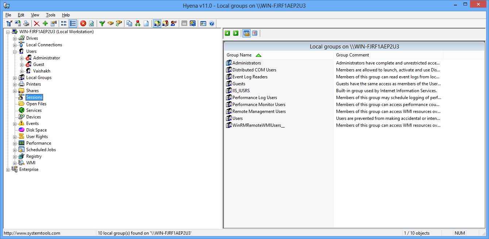Select the Print toolbar icon
The image size is (489, 239).
click(x=27, y=23)
